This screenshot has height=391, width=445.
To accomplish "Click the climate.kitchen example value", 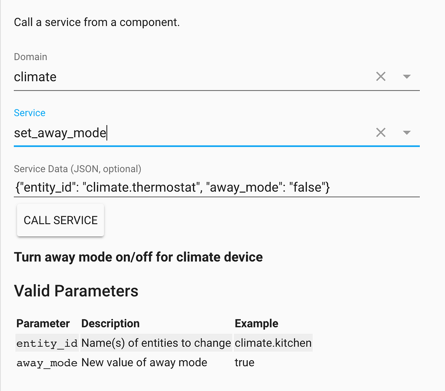I will click(x=273, y=343).
